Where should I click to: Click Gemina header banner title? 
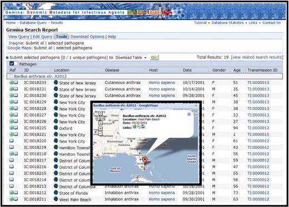[64, 12]
